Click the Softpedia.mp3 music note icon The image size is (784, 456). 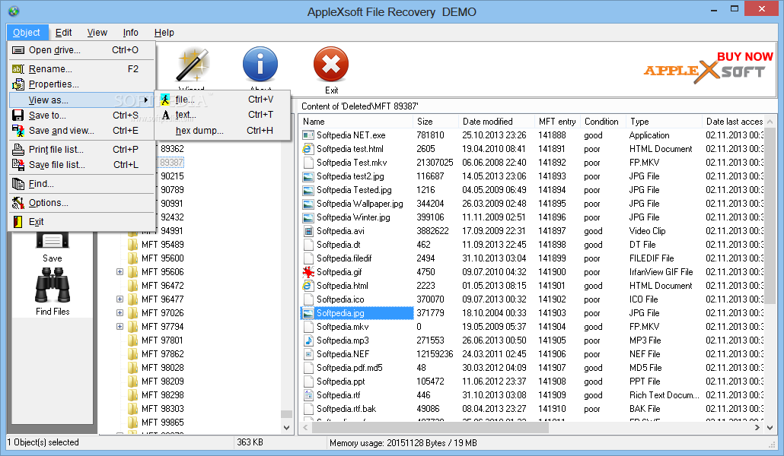point(308,340)
